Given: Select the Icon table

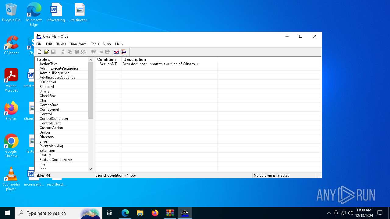Looking at the screenshot, I should point(43,169).
